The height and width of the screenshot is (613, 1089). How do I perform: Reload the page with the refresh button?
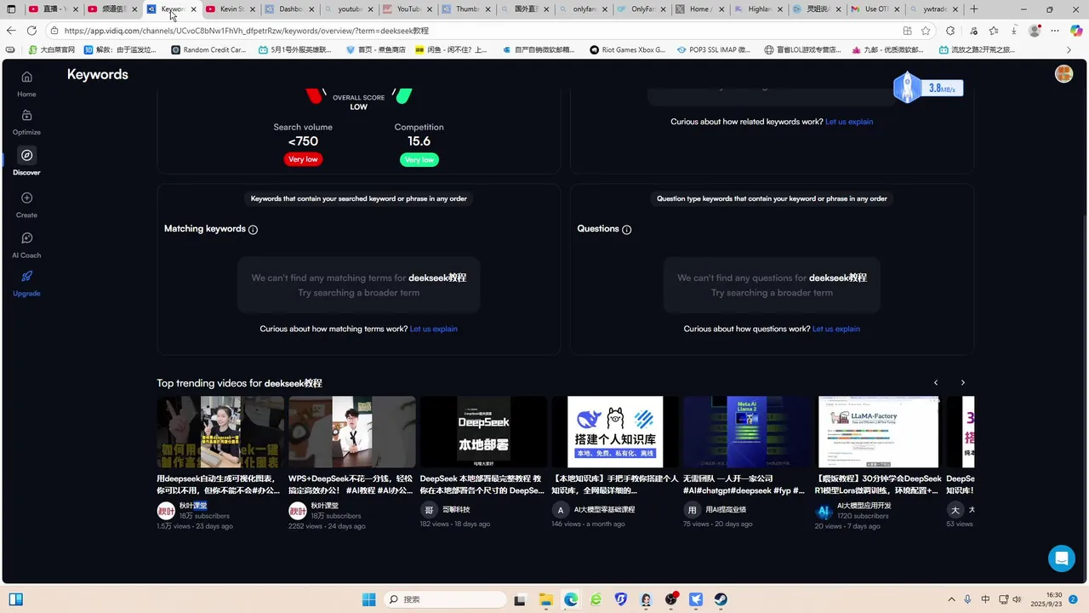pos(31,31)
